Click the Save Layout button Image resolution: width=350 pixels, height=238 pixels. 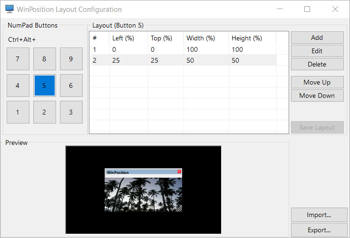pos(317,127)
